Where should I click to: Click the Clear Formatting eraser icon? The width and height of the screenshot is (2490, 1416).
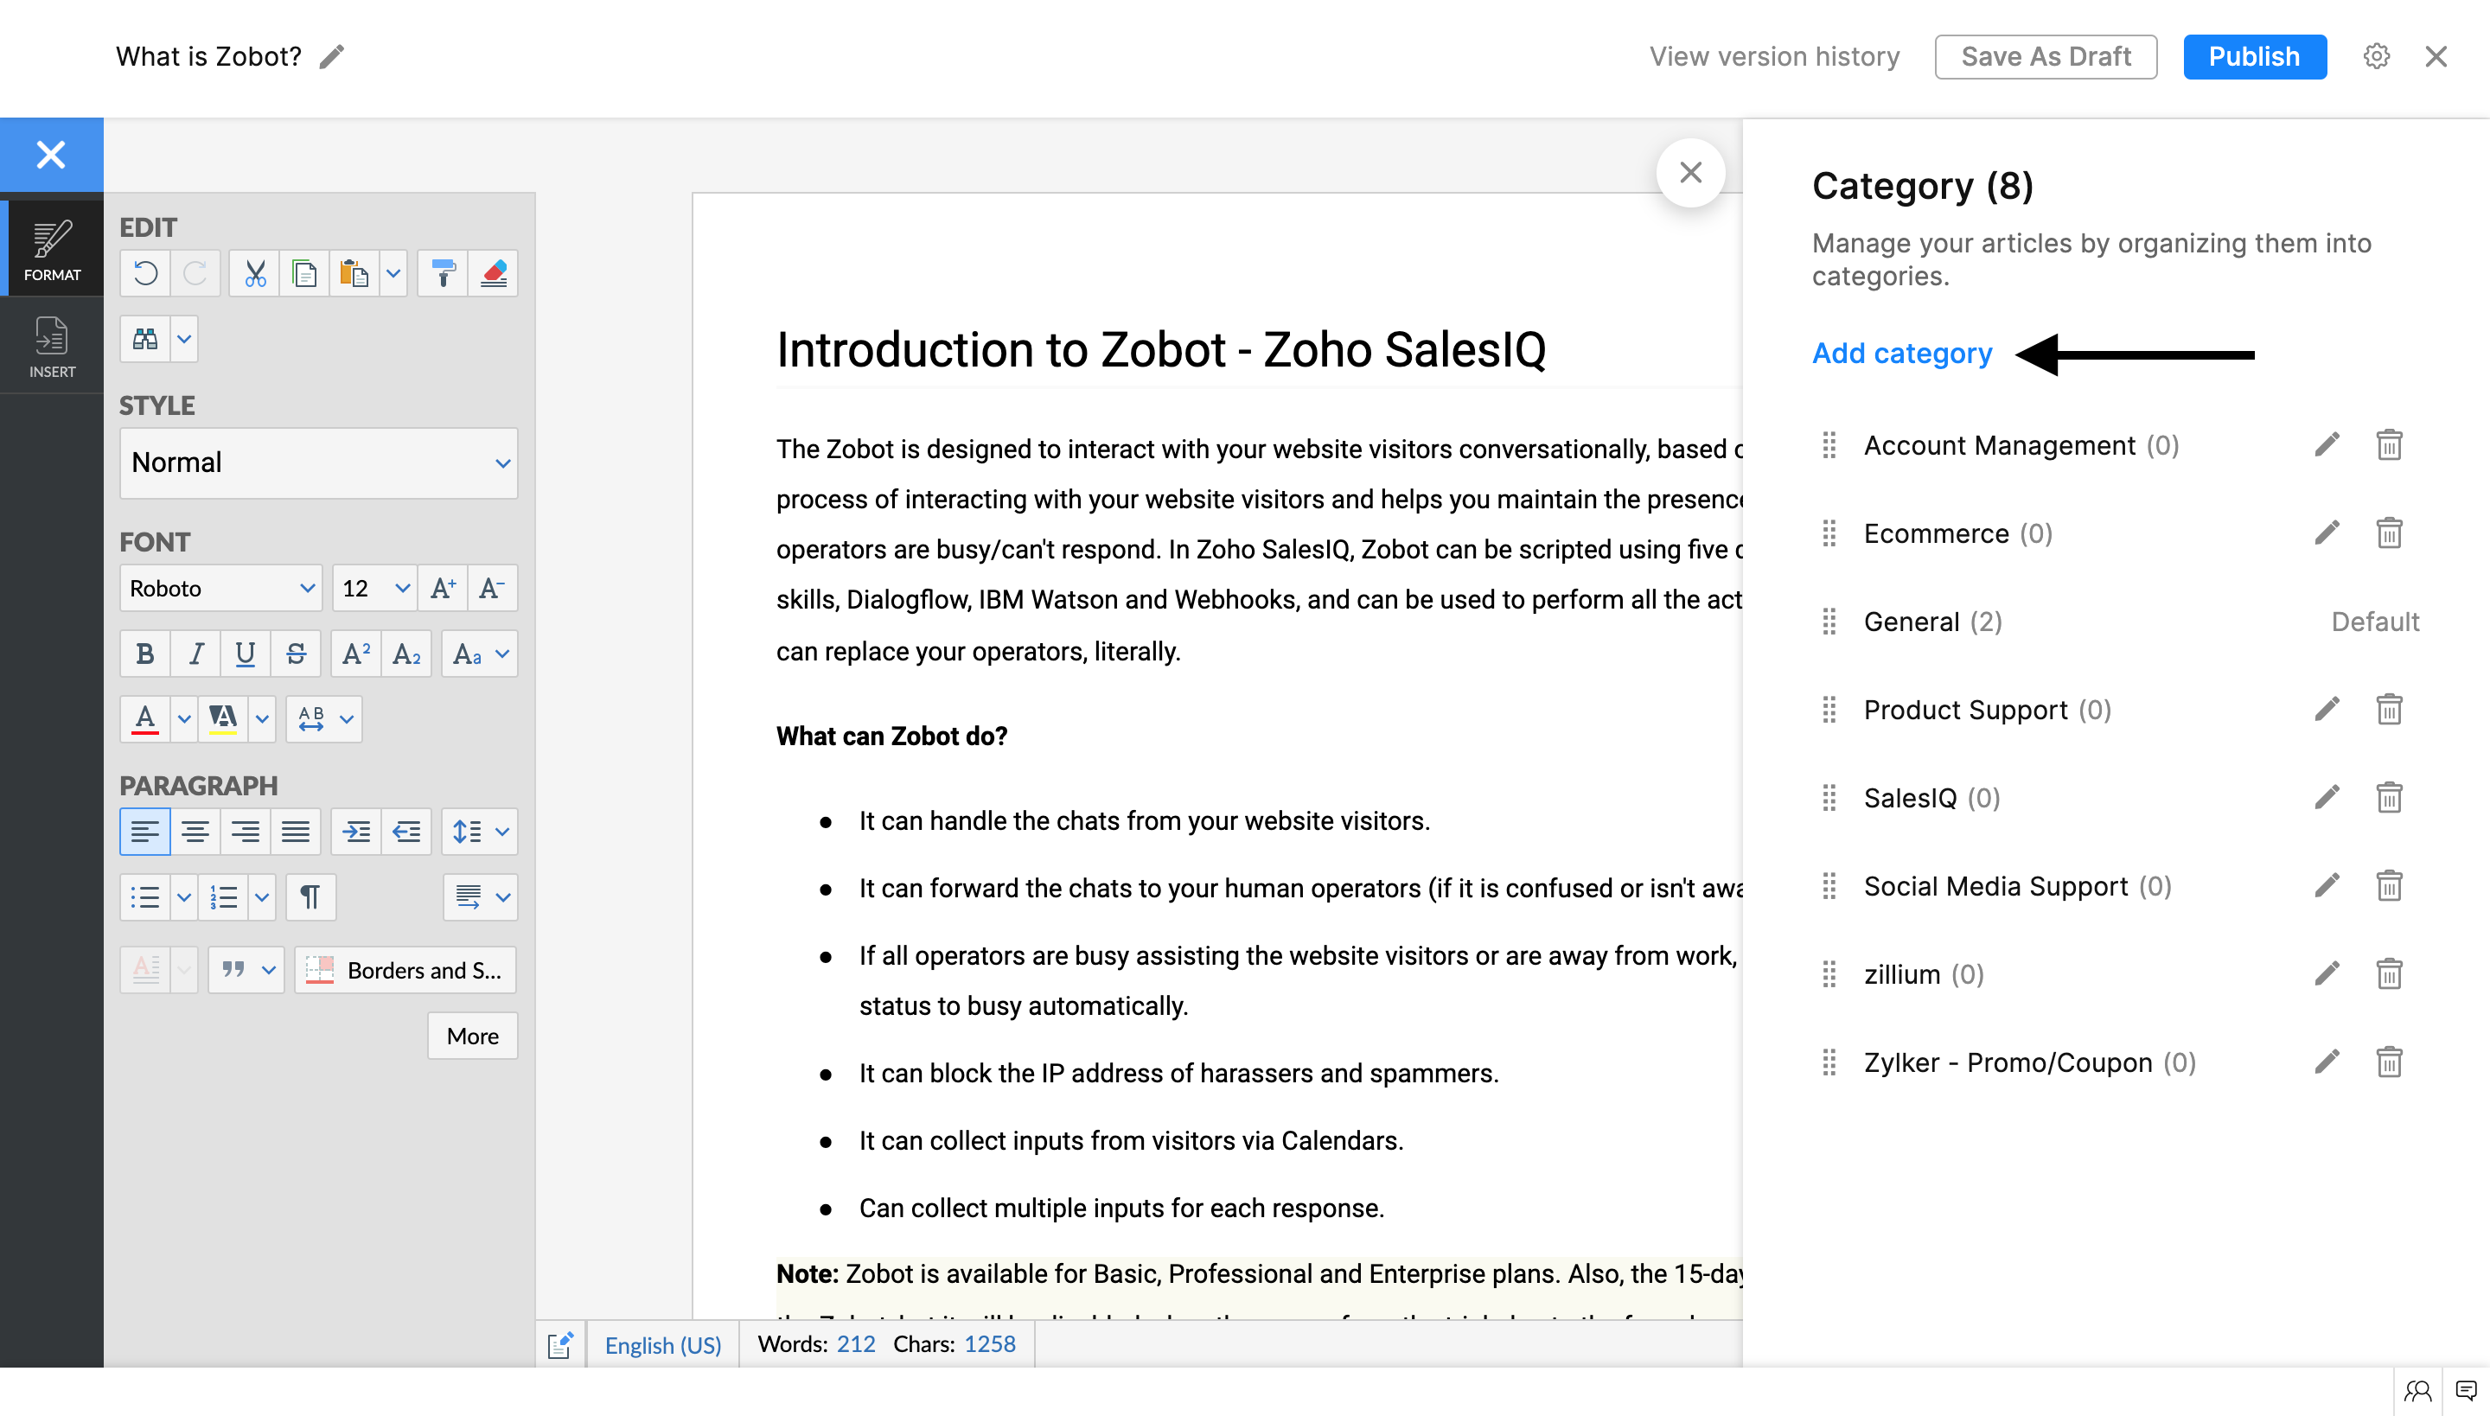coord(493,273)
